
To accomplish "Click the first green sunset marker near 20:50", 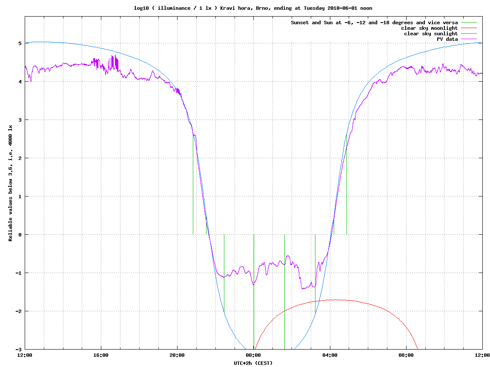I will [193, 184].
